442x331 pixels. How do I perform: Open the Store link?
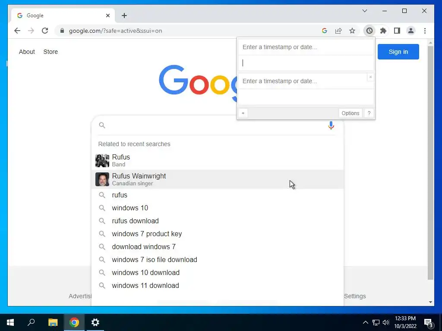click(51, 52)
